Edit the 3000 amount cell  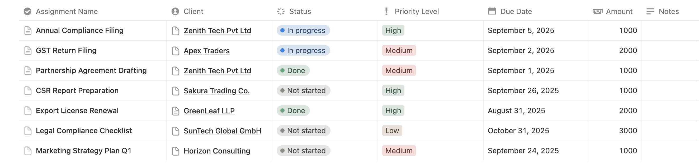628,131
